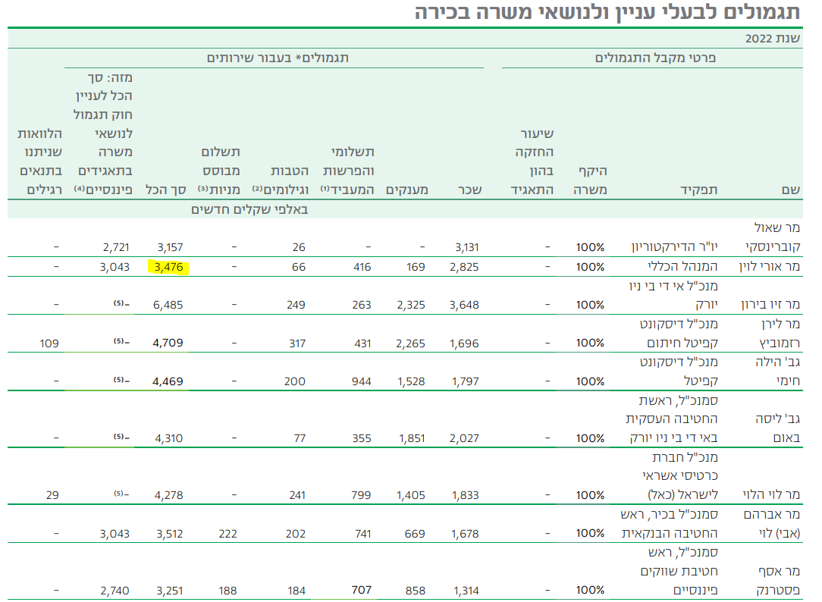Click benefits value 249
Screen dimensions: 822x602
coord(296,305)
